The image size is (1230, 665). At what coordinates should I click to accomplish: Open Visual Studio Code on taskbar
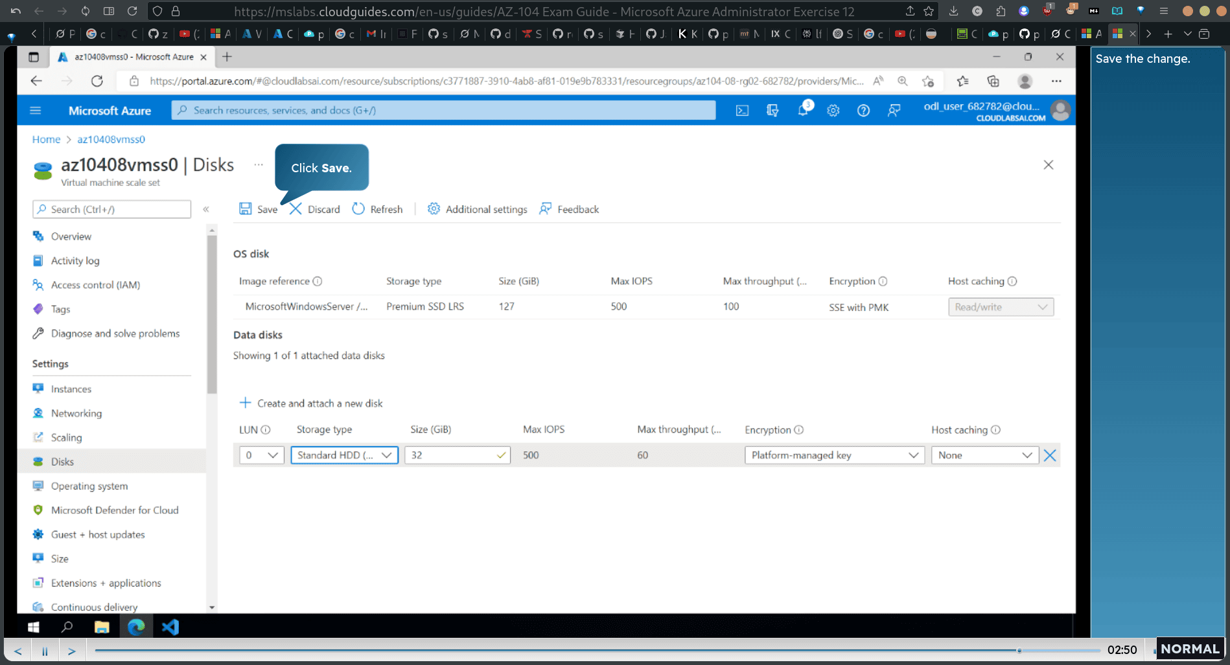click(170, 627)
